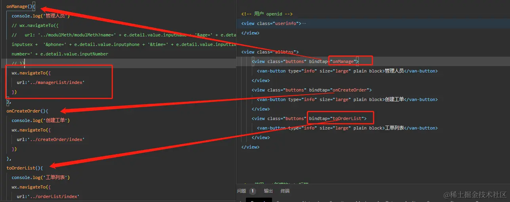The image size is (510, 202).
Task: Click the 创建工单 van-button text in markup
Action: [x=394, y=99]
